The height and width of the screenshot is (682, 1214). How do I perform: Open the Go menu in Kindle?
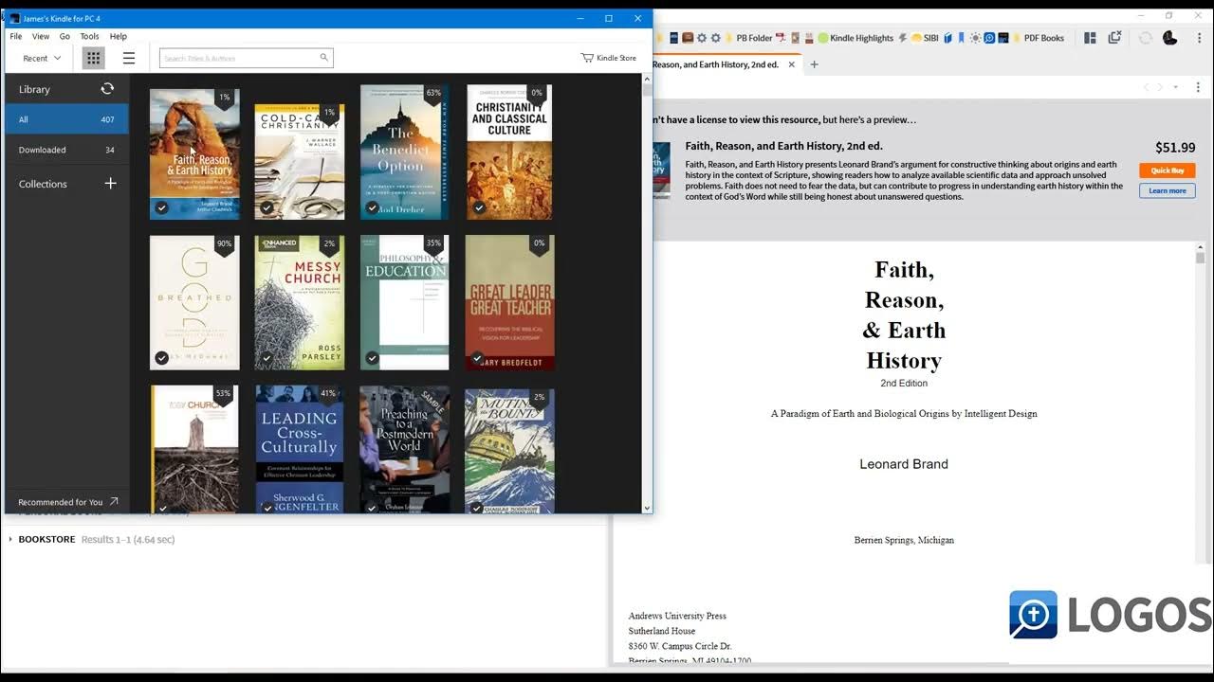point(64,36)
